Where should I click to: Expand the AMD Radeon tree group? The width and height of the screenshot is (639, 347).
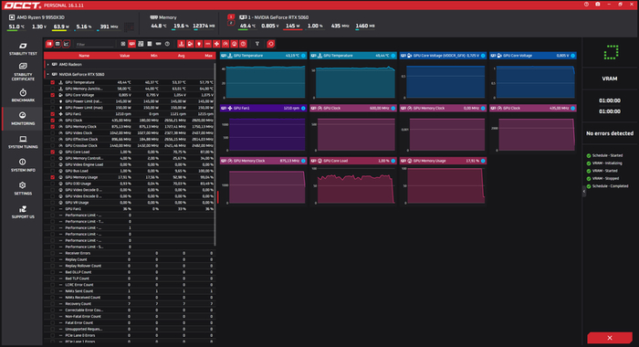48,65
